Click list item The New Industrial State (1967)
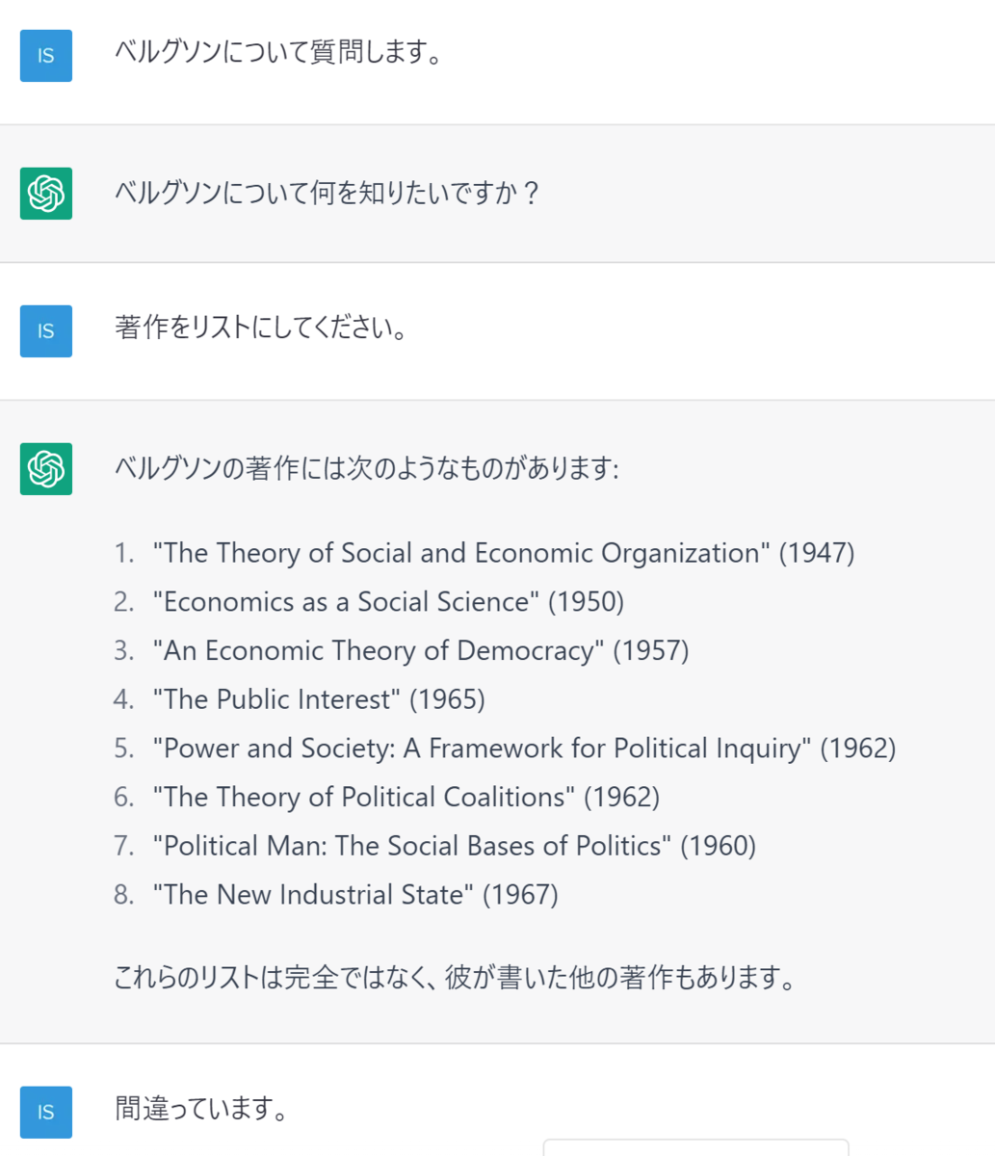This screenshot has height=1156, width=995. tap(355, 895)
